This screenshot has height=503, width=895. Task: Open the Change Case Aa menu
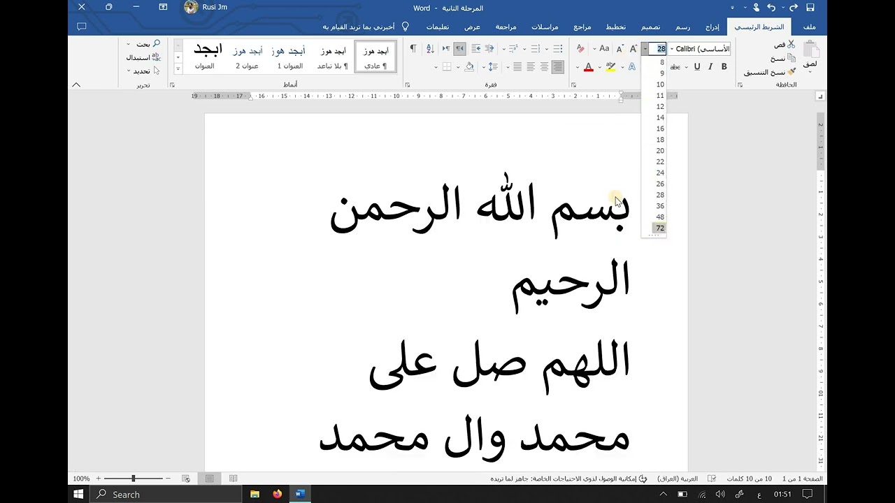[604, 48]
